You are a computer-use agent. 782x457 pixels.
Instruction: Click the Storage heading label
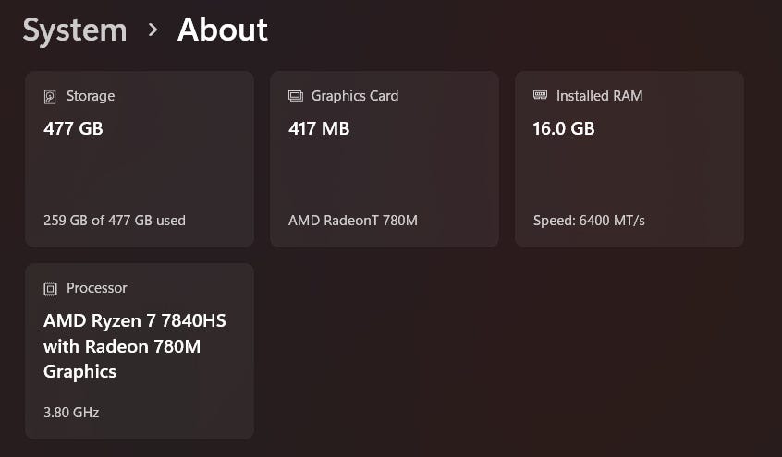[x=91, y=96]
